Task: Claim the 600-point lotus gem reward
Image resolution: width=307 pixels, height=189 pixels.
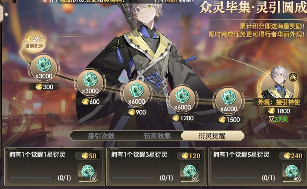Action: [x=90, y=83]
